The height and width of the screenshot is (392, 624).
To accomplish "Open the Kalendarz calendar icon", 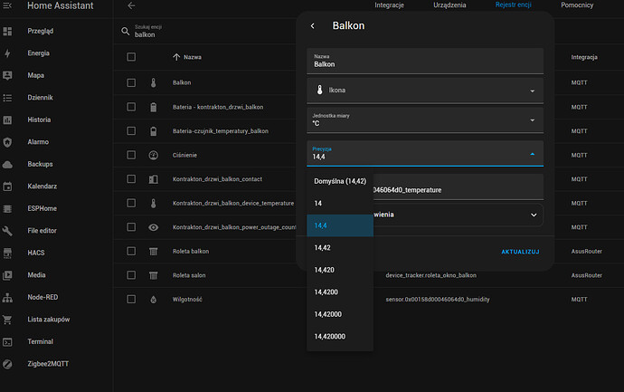I will coord(7,186).
